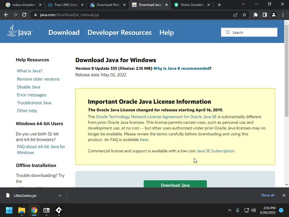Bookmark this page with the star
The height and width of the screenshot is (217, 289).
click(x=244, y=15)
